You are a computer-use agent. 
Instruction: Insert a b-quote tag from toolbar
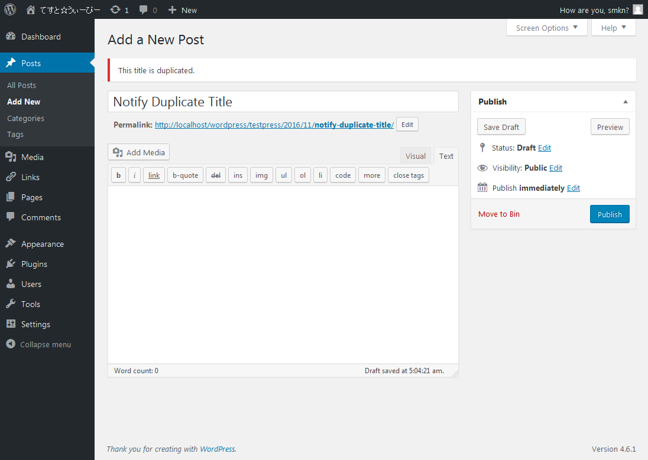coord(185,175)
